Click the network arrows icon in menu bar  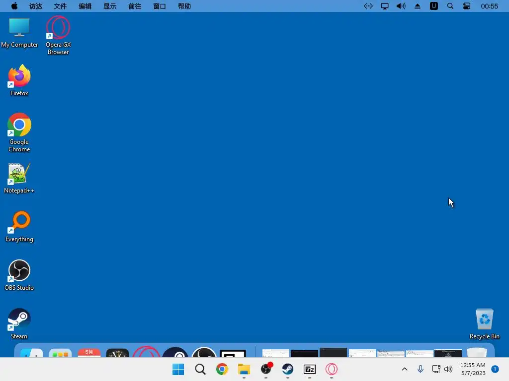368,6
